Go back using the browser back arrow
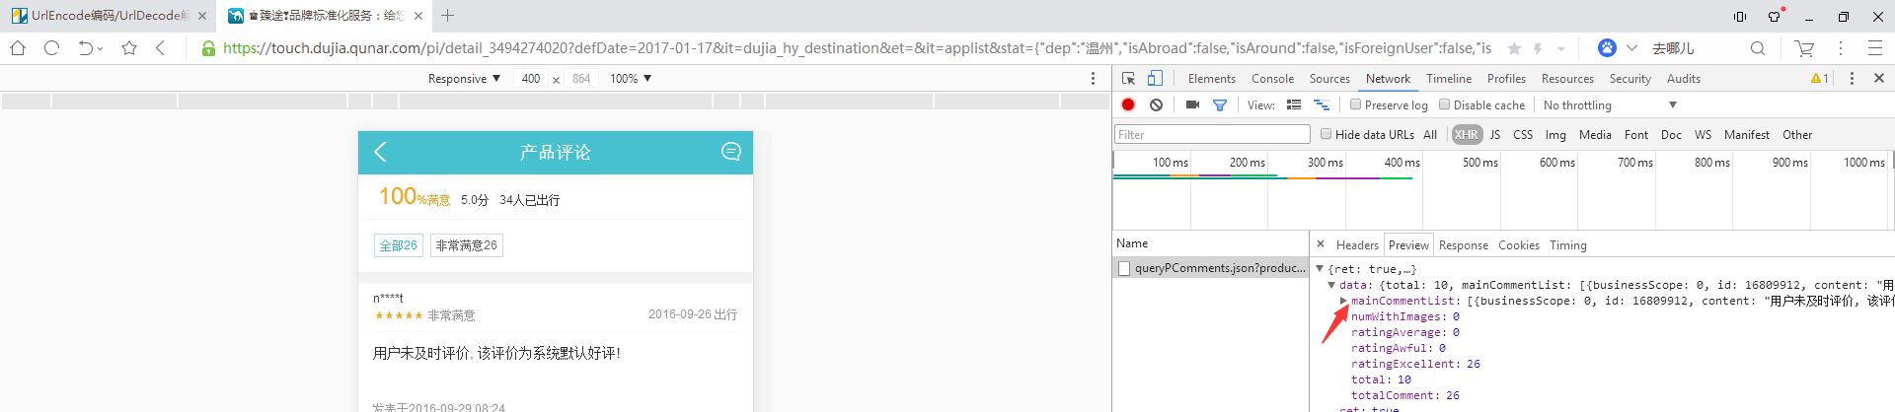This screenshot has height=412, width=1895. pos(161,47)
